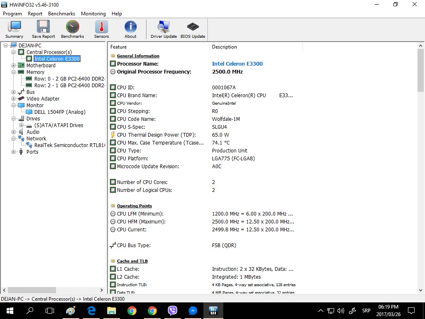Click the Motherboard icon in tree
Image resolution: width=425 pixels, height=319 pixels.
click(x=21, y=65)
